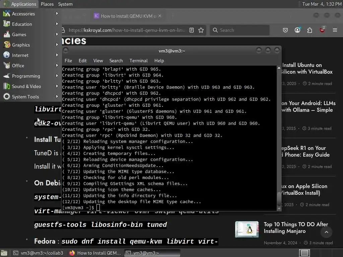Click the System Tools gear icon
343x257 pixels.
point(7,96)
